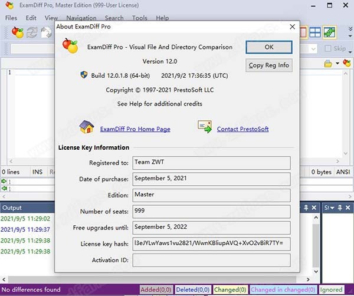
Task: Open the Navigation menu
Action: pyautogui.click(x=81, y=18)
